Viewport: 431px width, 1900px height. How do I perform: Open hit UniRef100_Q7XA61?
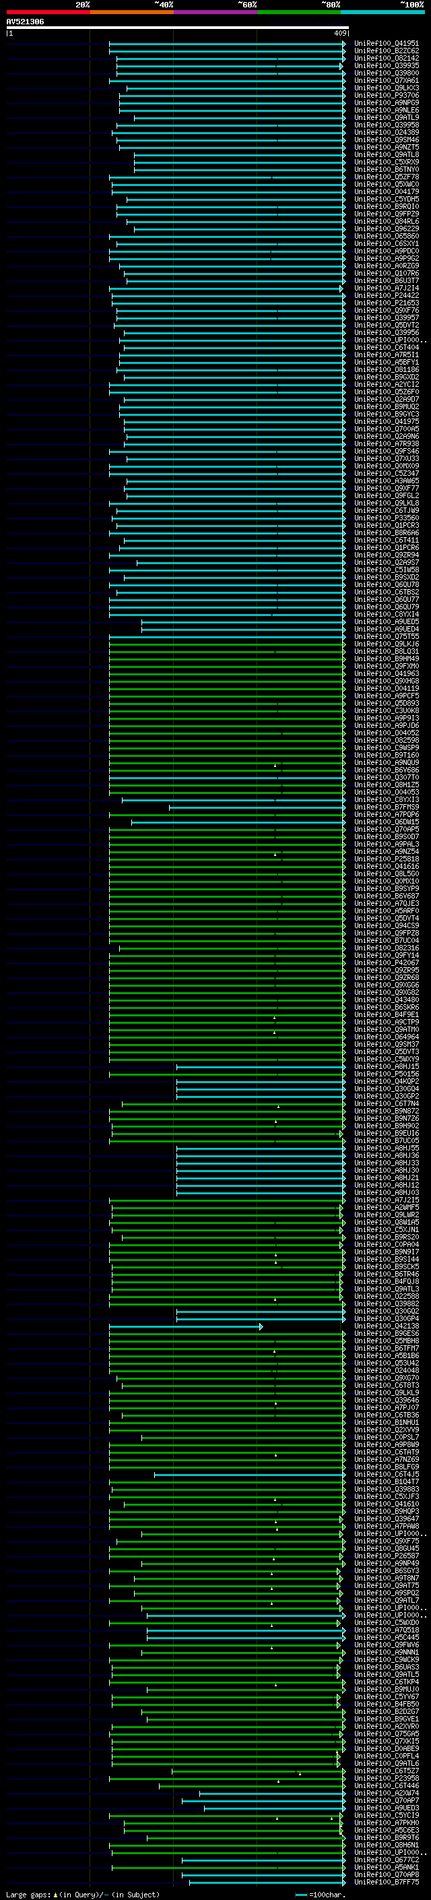click(386, 80)
